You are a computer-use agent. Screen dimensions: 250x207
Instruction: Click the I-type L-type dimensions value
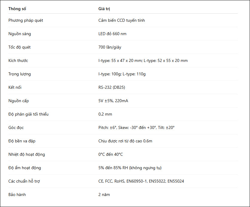point(143,60)
